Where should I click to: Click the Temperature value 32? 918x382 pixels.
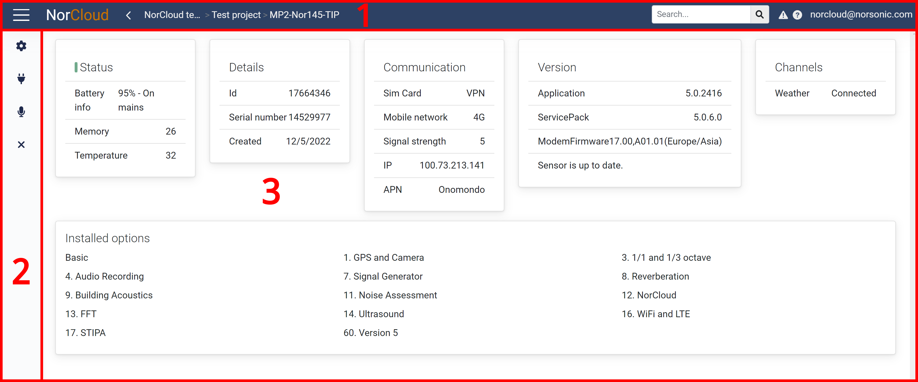(x=171, y=155)
